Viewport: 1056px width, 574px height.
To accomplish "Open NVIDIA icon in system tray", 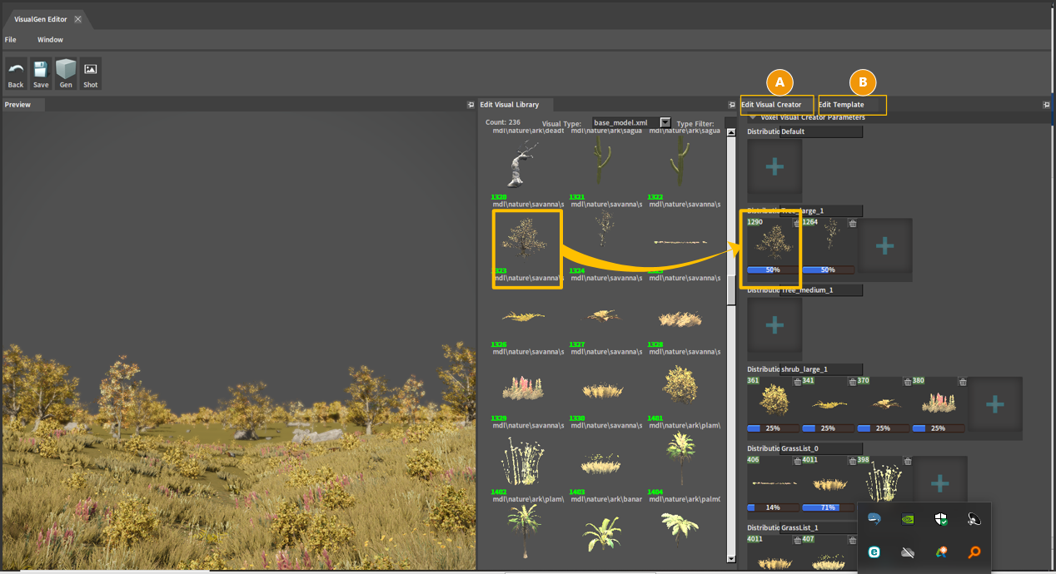I will point(908,520).
